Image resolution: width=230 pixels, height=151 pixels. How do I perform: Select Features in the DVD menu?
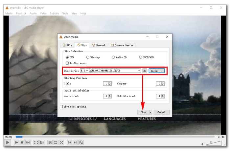point(147,119)
